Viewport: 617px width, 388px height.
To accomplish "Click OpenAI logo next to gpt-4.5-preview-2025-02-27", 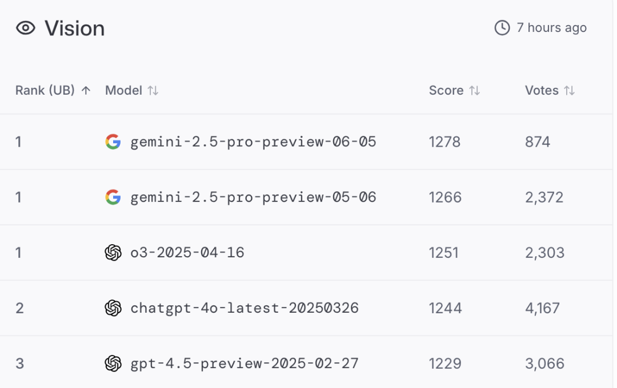I will (113, 363).
